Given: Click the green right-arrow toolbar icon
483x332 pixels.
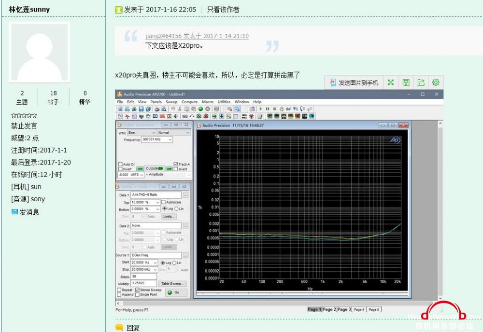Looking at the screenshot, I should point(214,116).
